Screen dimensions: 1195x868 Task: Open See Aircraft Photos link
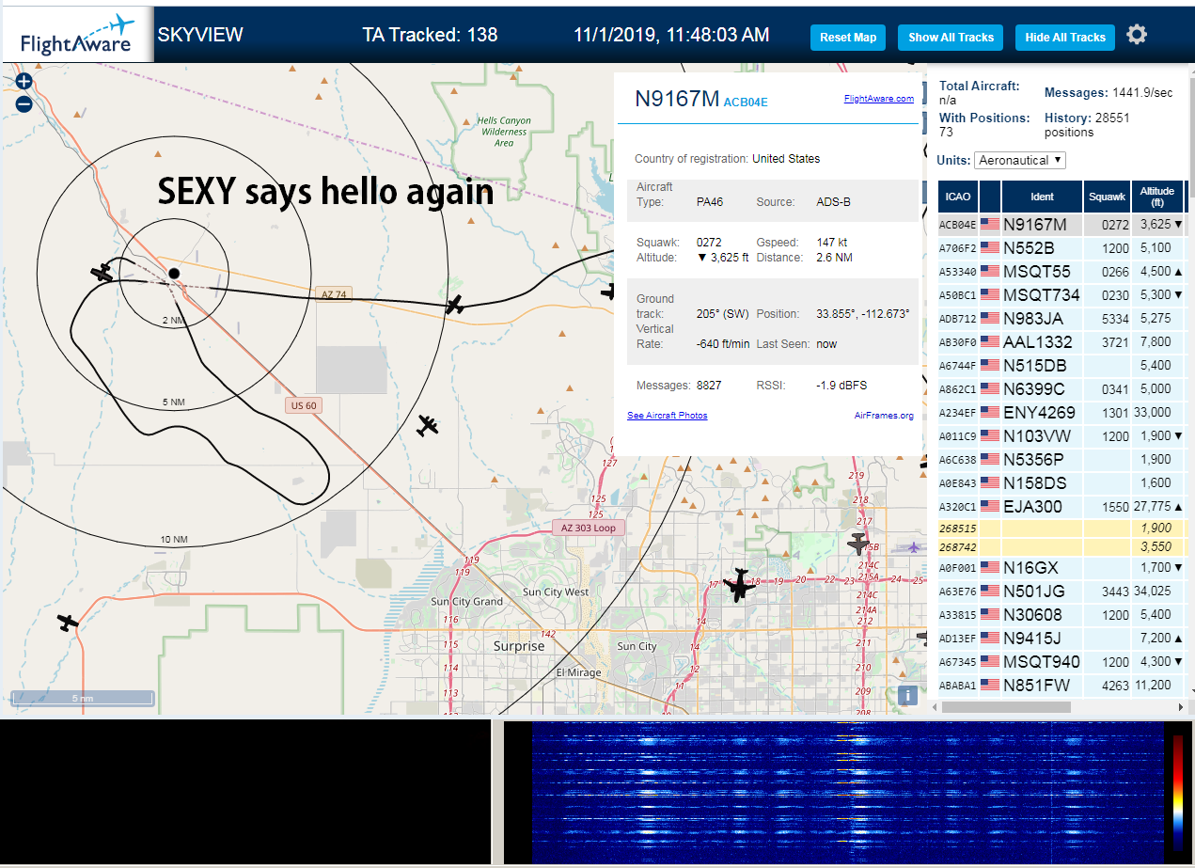click(x=667, y=415)
